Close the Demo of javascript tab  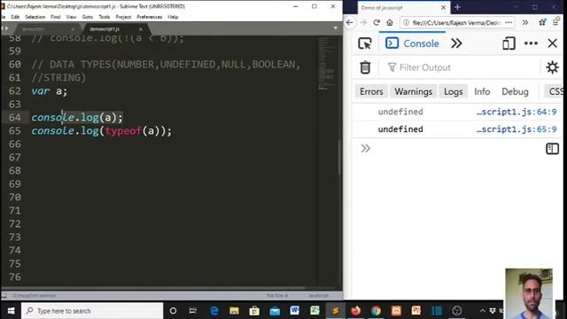[443, 7]
